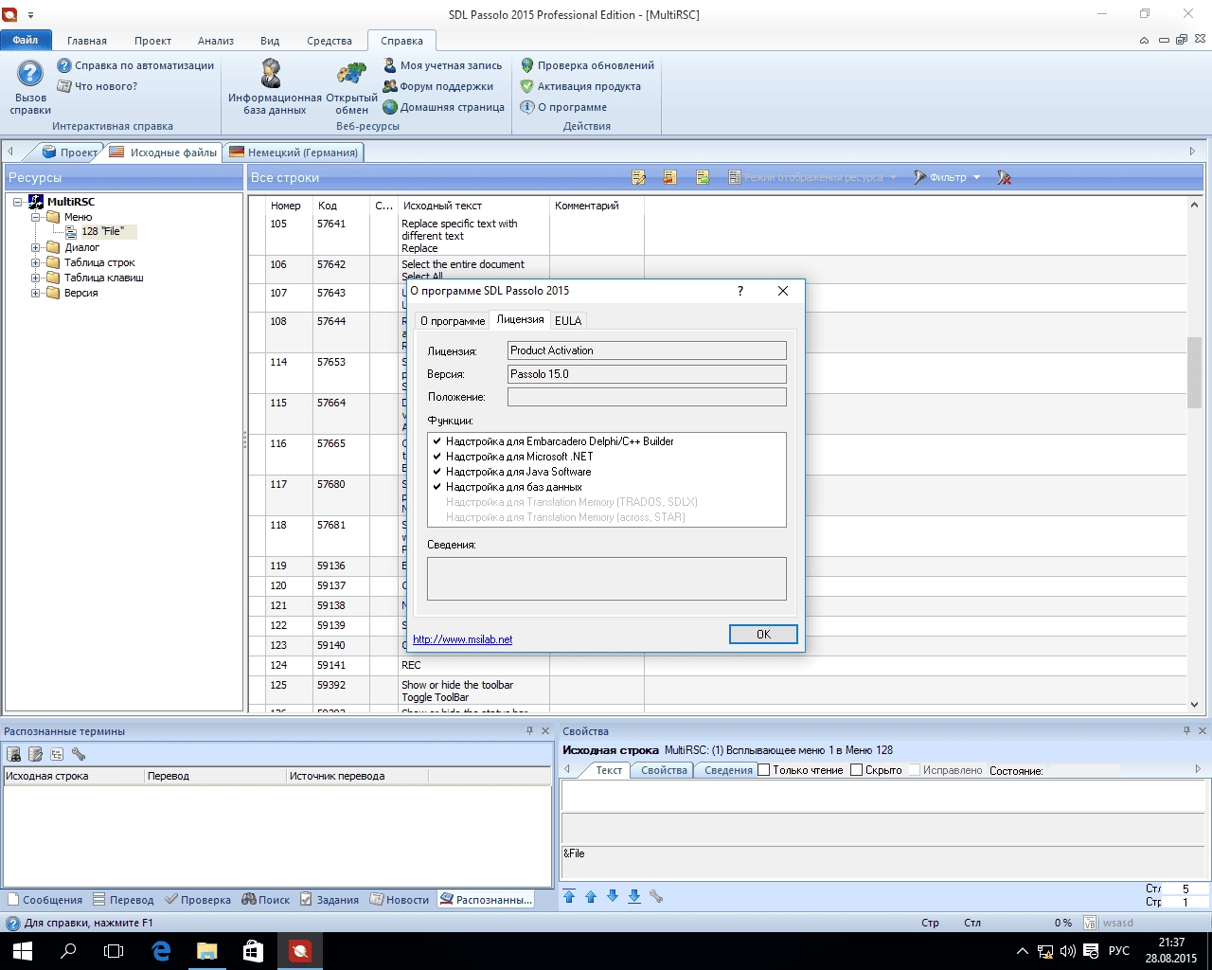Click wrench icon in Распознанные термины toolbar
1212x970 pixels.
click(x=79, y=754)
